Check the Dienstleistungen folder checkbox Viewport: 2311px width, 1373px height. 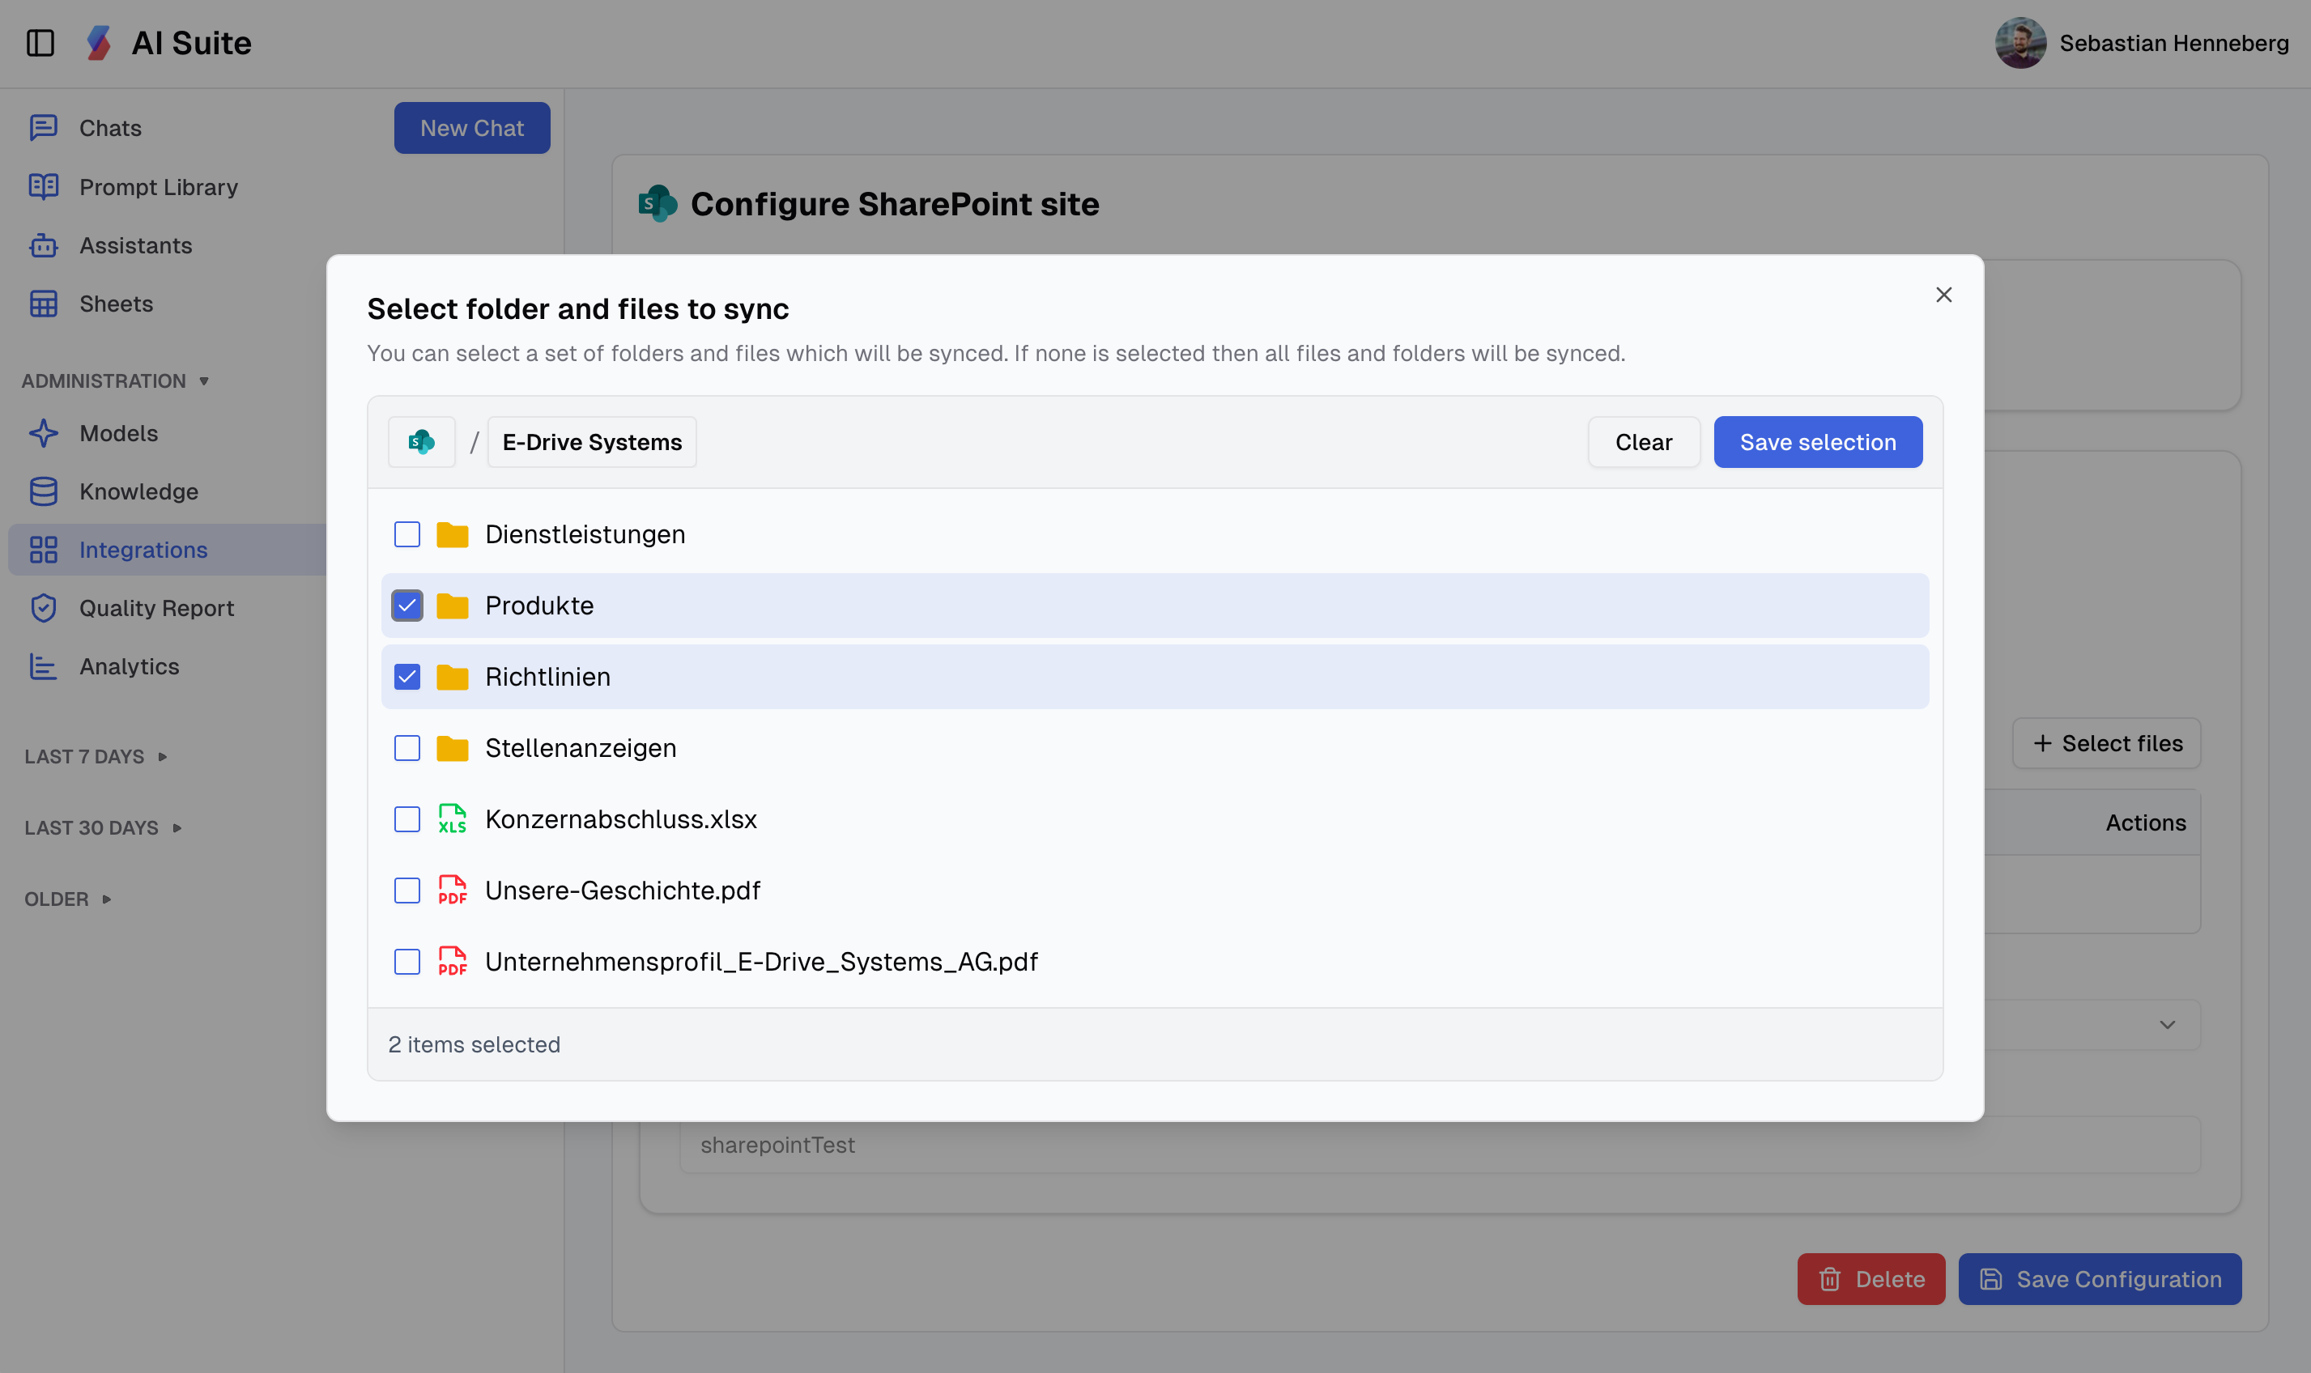tap(407, 533)
